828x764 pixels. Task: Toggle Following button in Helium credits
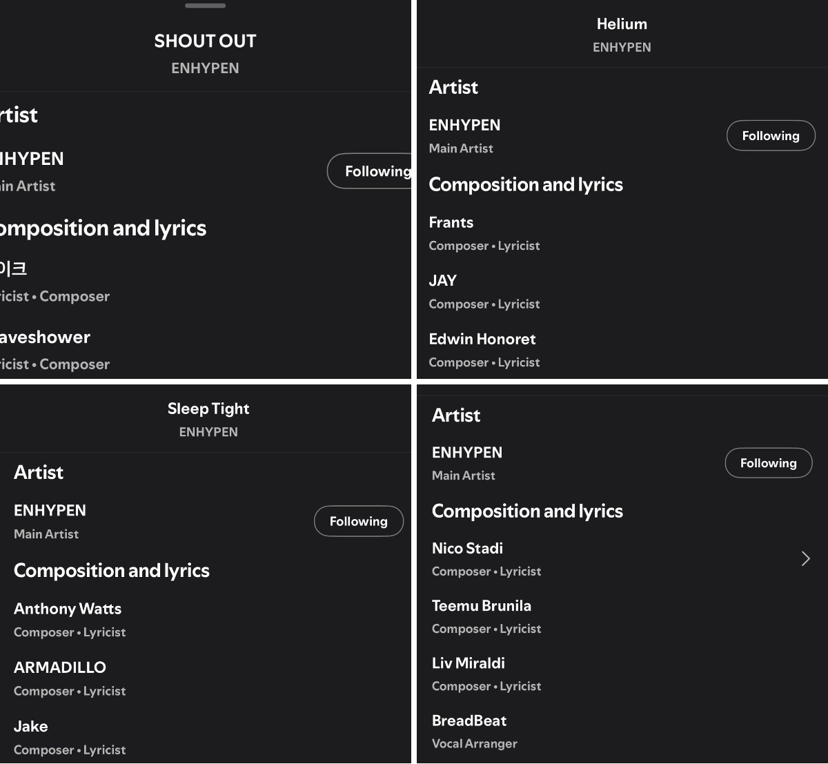771,136
